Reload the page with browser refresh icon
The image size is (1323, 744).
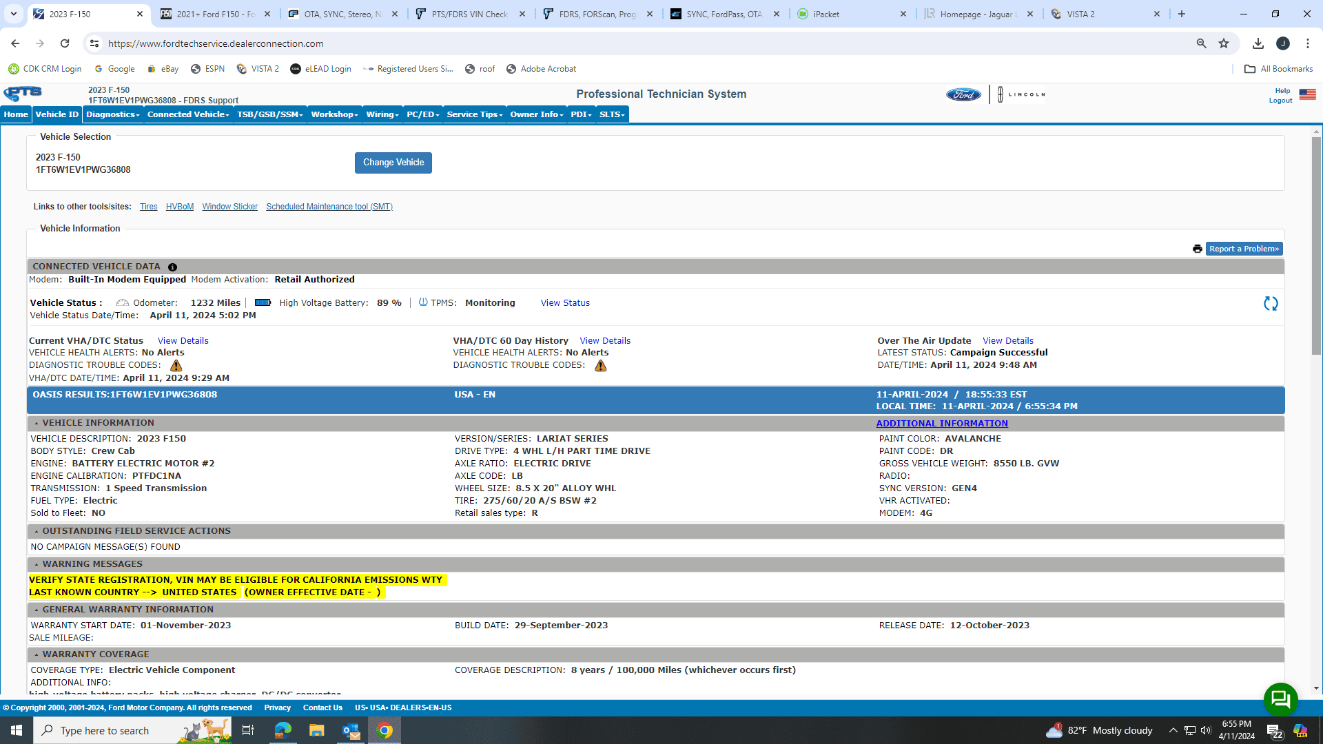pos(65,43)
